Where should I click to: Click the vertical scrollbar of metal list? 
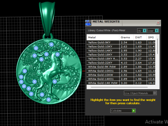tap(157, 46)
